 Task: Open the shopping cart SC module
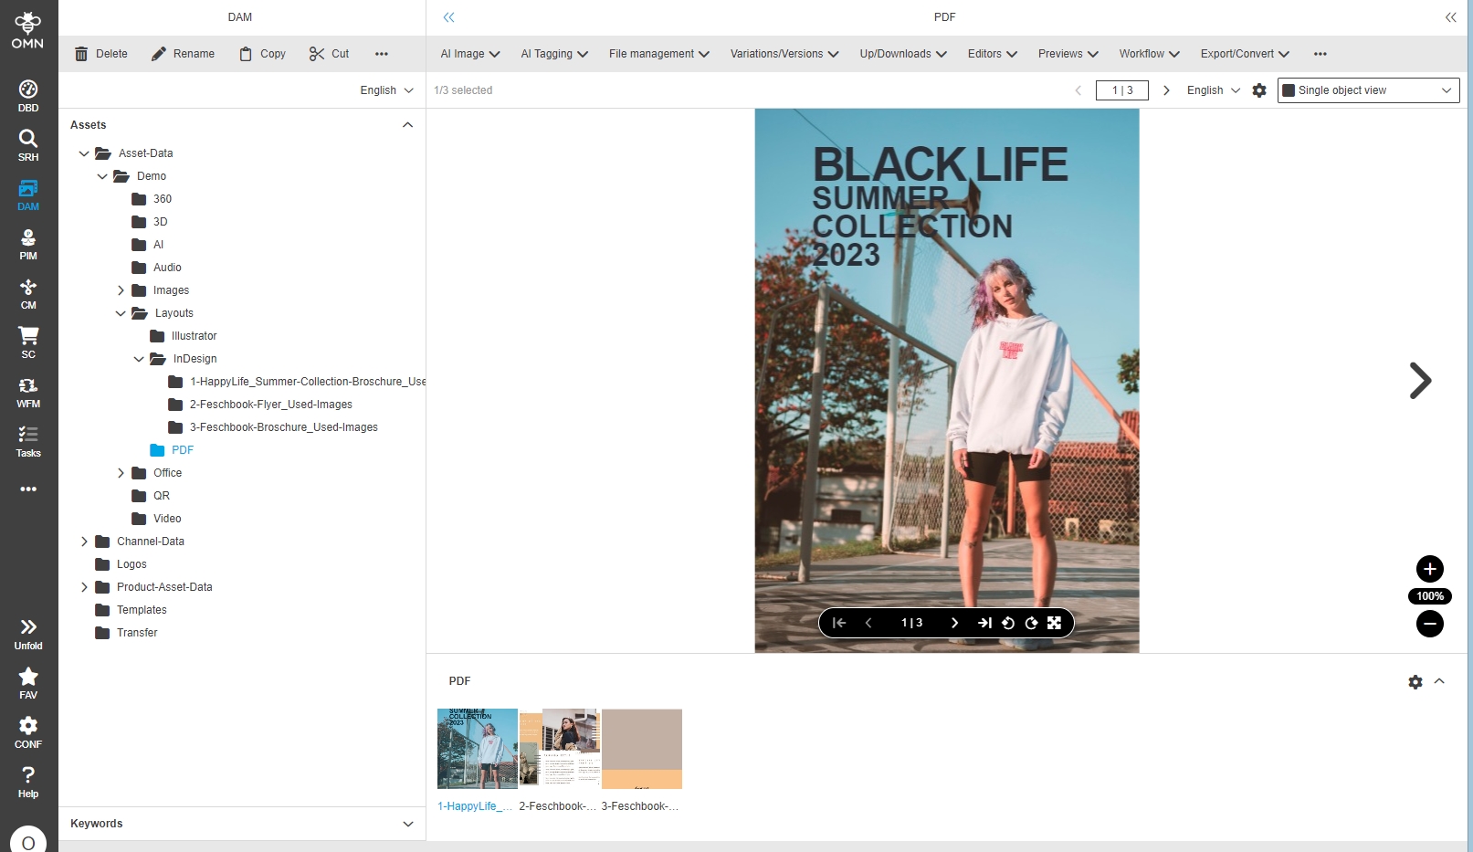[28, 342]
